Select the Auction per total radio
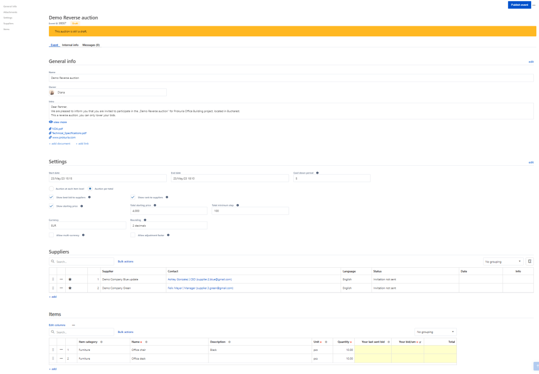Image resolution: width=539 pixels, height=374 pixels. click(90, 188)
